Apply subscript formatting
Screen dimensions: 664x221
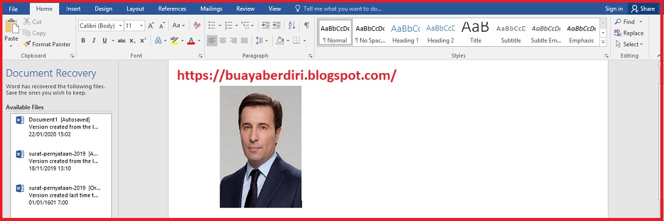[x=132, y=41]
